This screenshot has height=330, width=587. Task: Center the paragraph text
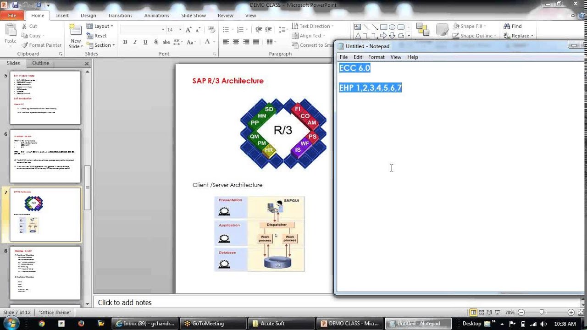coord(236,42)
